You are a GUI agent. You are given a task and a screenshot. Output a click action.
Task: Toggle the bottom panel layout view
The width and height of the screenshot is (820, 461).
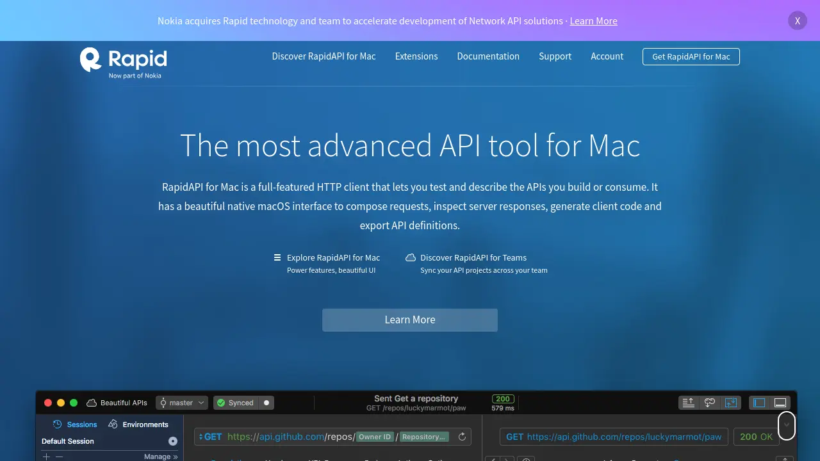780,403
